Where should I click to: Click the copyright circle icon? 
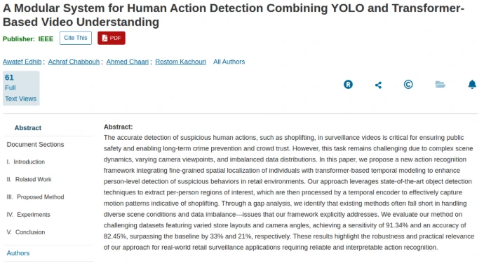(408, 85)
